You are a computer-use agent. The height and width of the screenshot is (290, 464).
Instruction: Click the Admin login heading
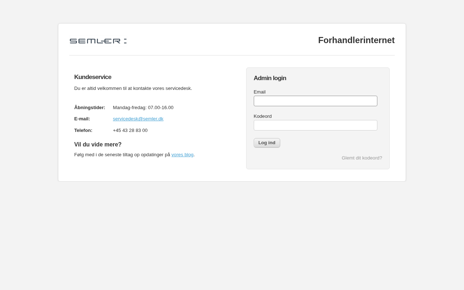pyautogui.click(x=270, y=78)
